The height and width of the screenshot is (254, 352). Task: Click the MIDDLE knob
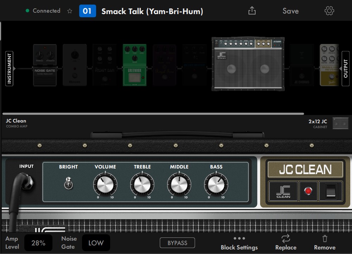coord(179,184)
